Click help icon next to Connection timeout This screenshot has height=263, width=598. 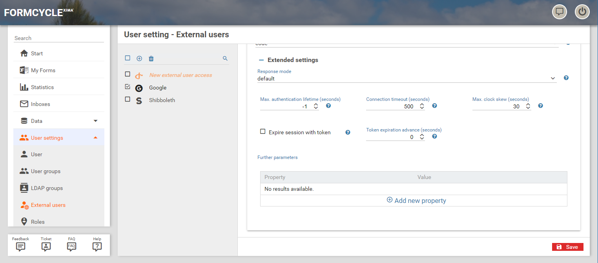click(x=434, y=106)
